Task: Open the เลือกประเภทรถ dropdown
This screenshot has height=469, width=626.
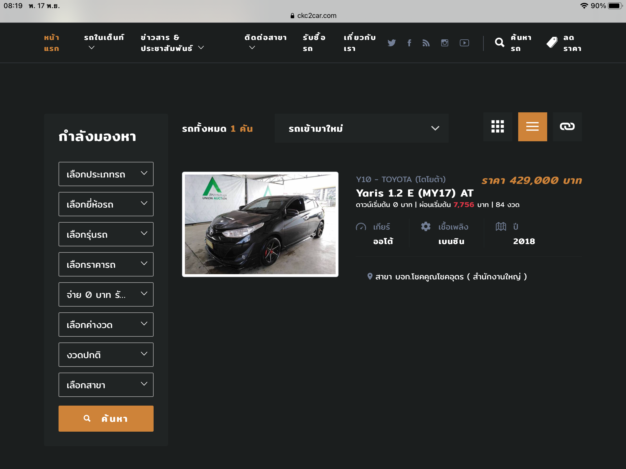Action: click(x=106, y=174)
